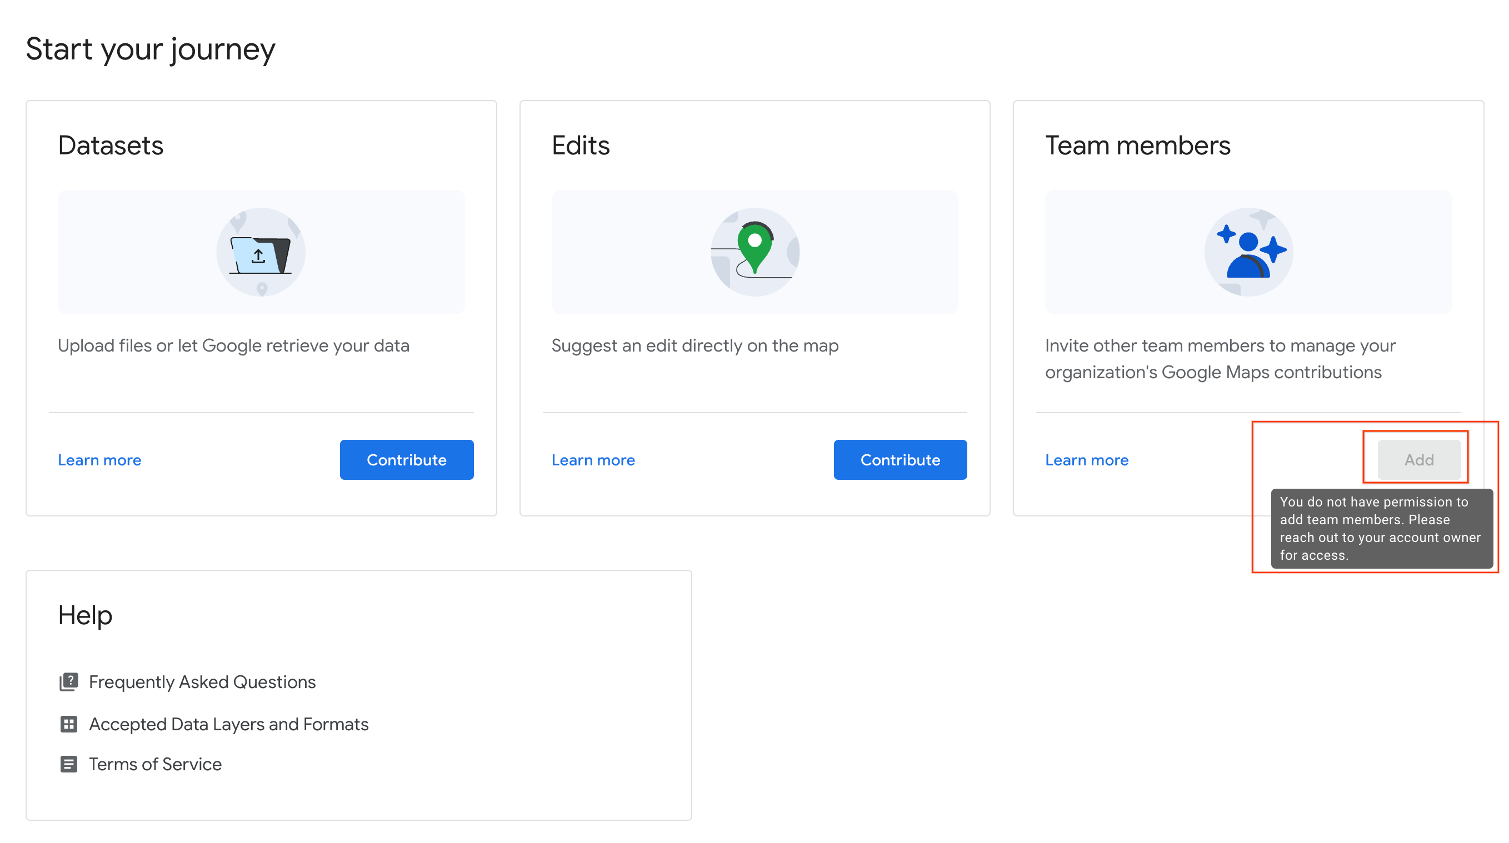Click the disabled Add button
Viewport: 1509px width, 843px height.
[x=1419, y=460]
